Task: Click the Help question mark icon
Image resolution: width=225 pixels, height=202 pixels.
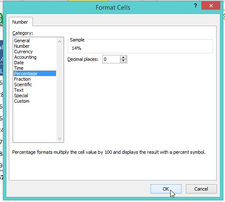Action: point(196,6)
